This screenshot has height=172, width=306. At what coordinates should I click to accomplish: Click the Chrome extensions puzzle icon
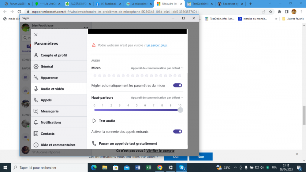[x=279, y=12]
